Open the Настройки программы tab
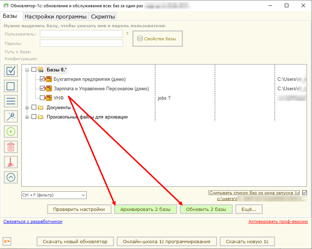The width and height of the screenshot is (312, 249). (56, 17)
